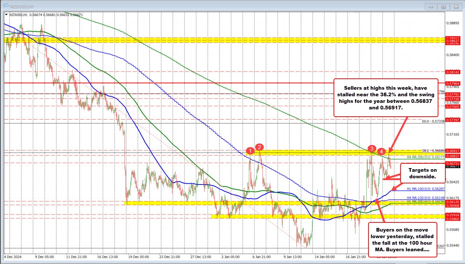
Task: Click red circle marker number 4
Action: [x=381, y=151]
